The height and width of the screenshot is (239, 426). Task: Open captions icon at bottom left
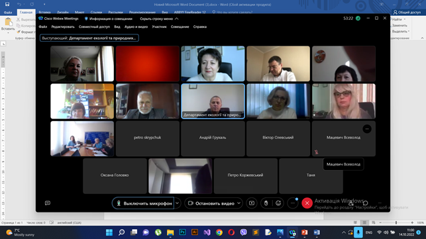point(48,203)
